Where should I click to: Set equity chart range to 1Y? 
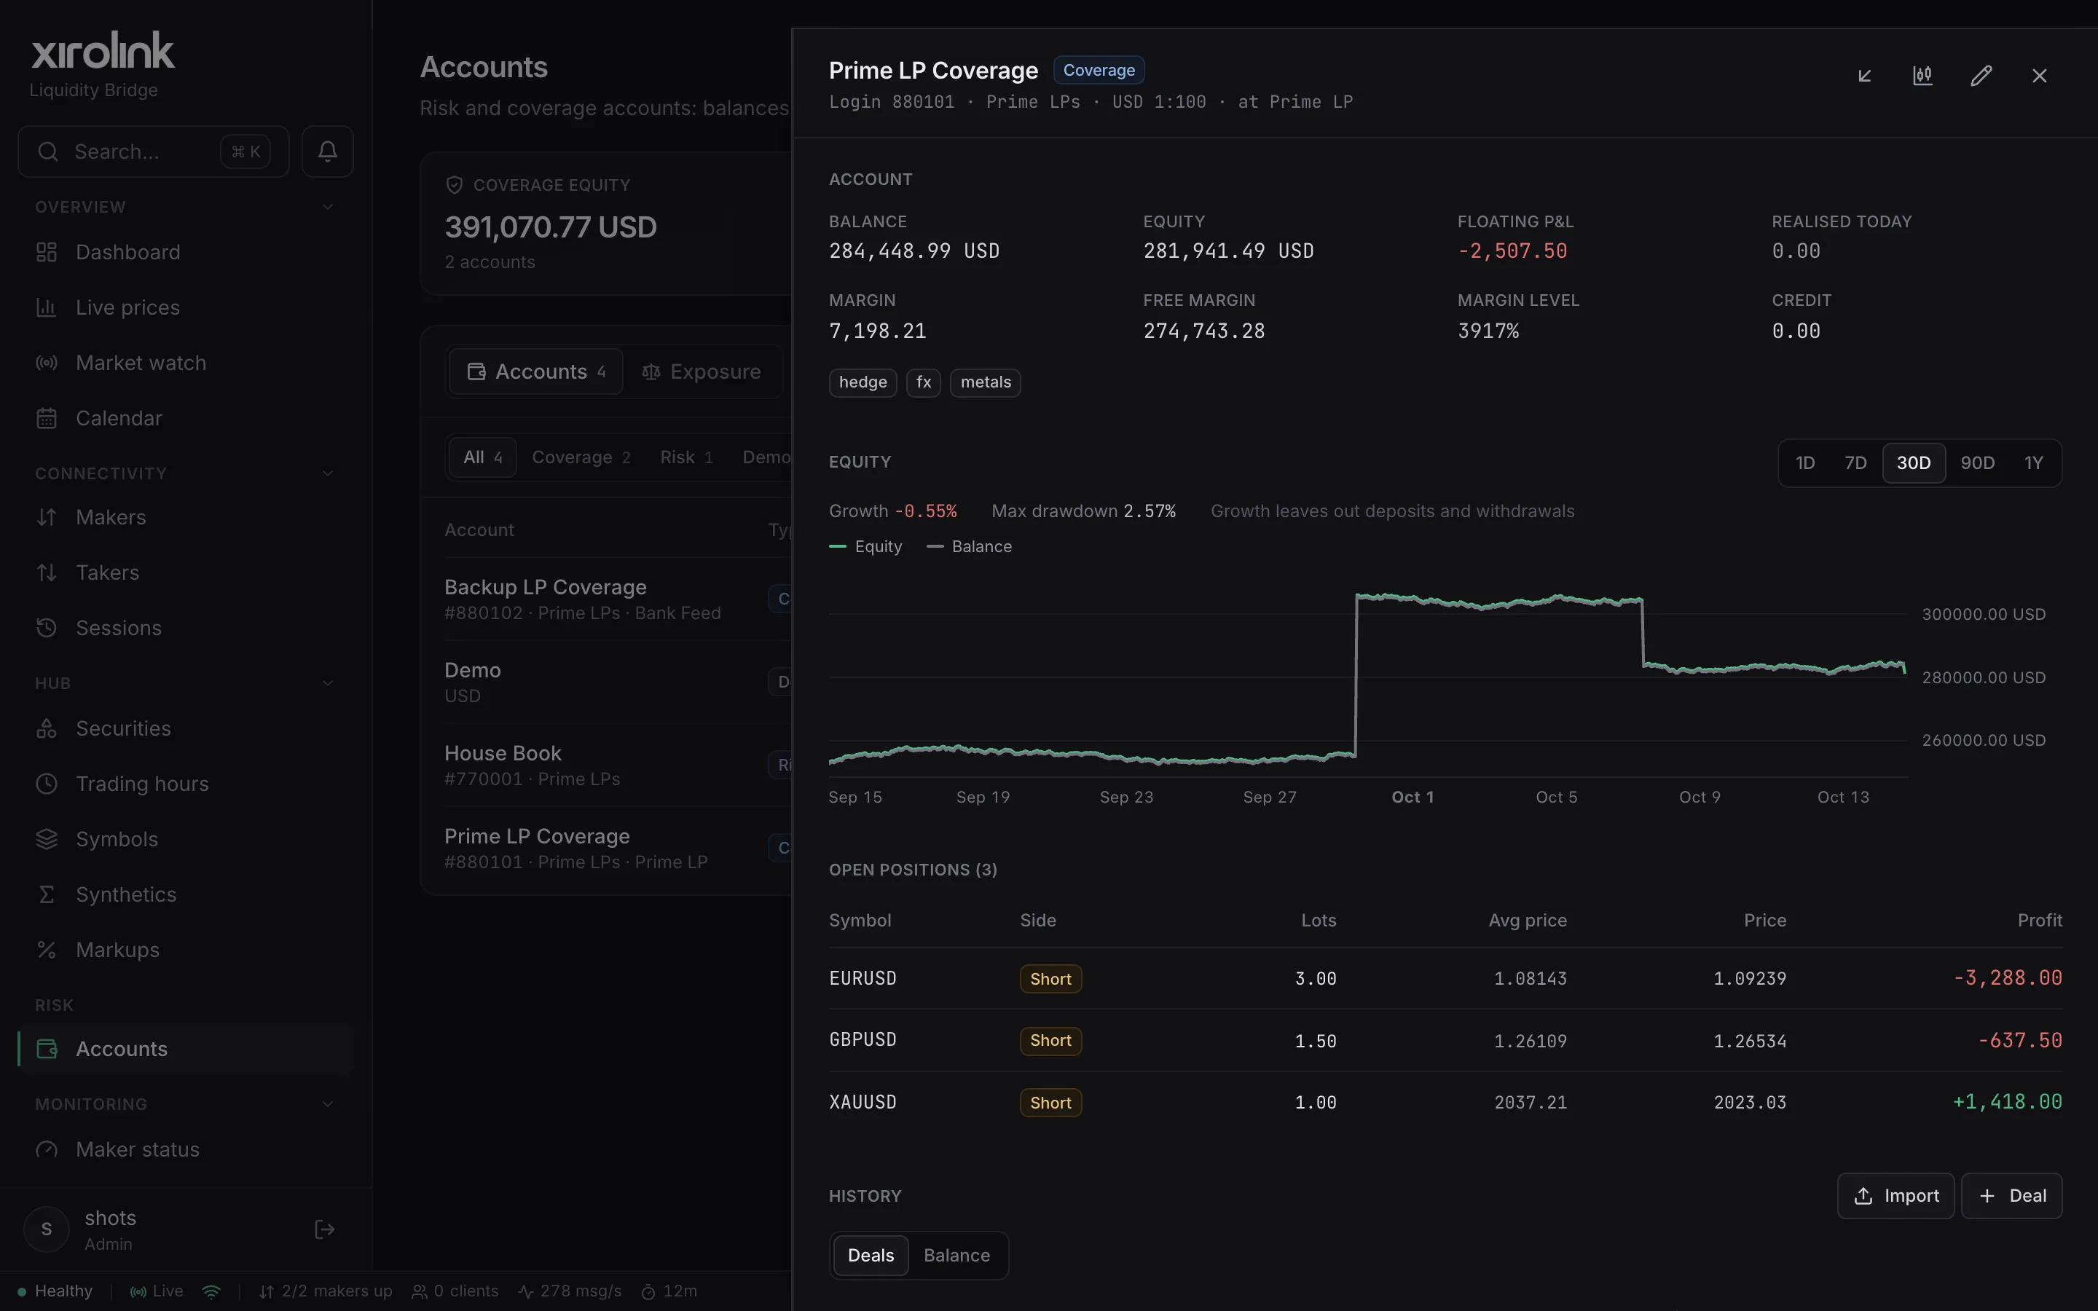(x=2033, y=463)
